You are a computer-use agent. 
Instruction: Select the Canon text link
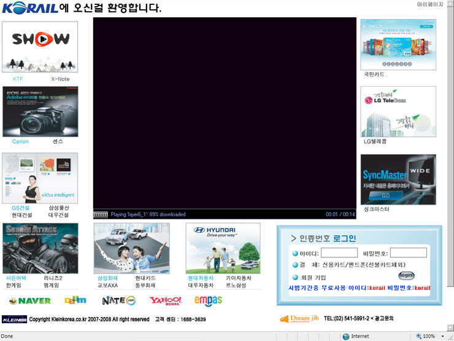(x=20, y=141)
